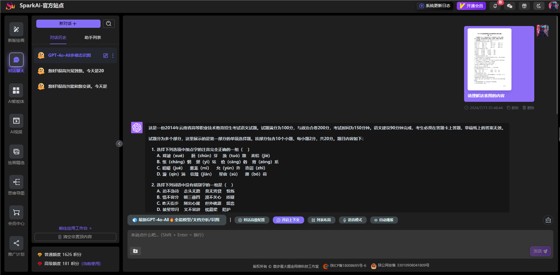
Task: Toggle 开启上下文 context switch
Action: pos(288,220)
